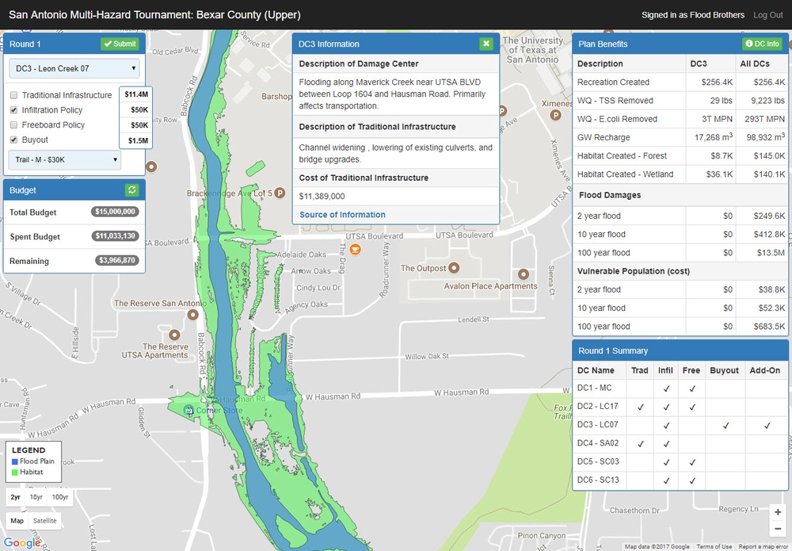This screenshot has width=792, height=551.
Task: Click The Outpost map marker icon
Action: tap(453, 268)
